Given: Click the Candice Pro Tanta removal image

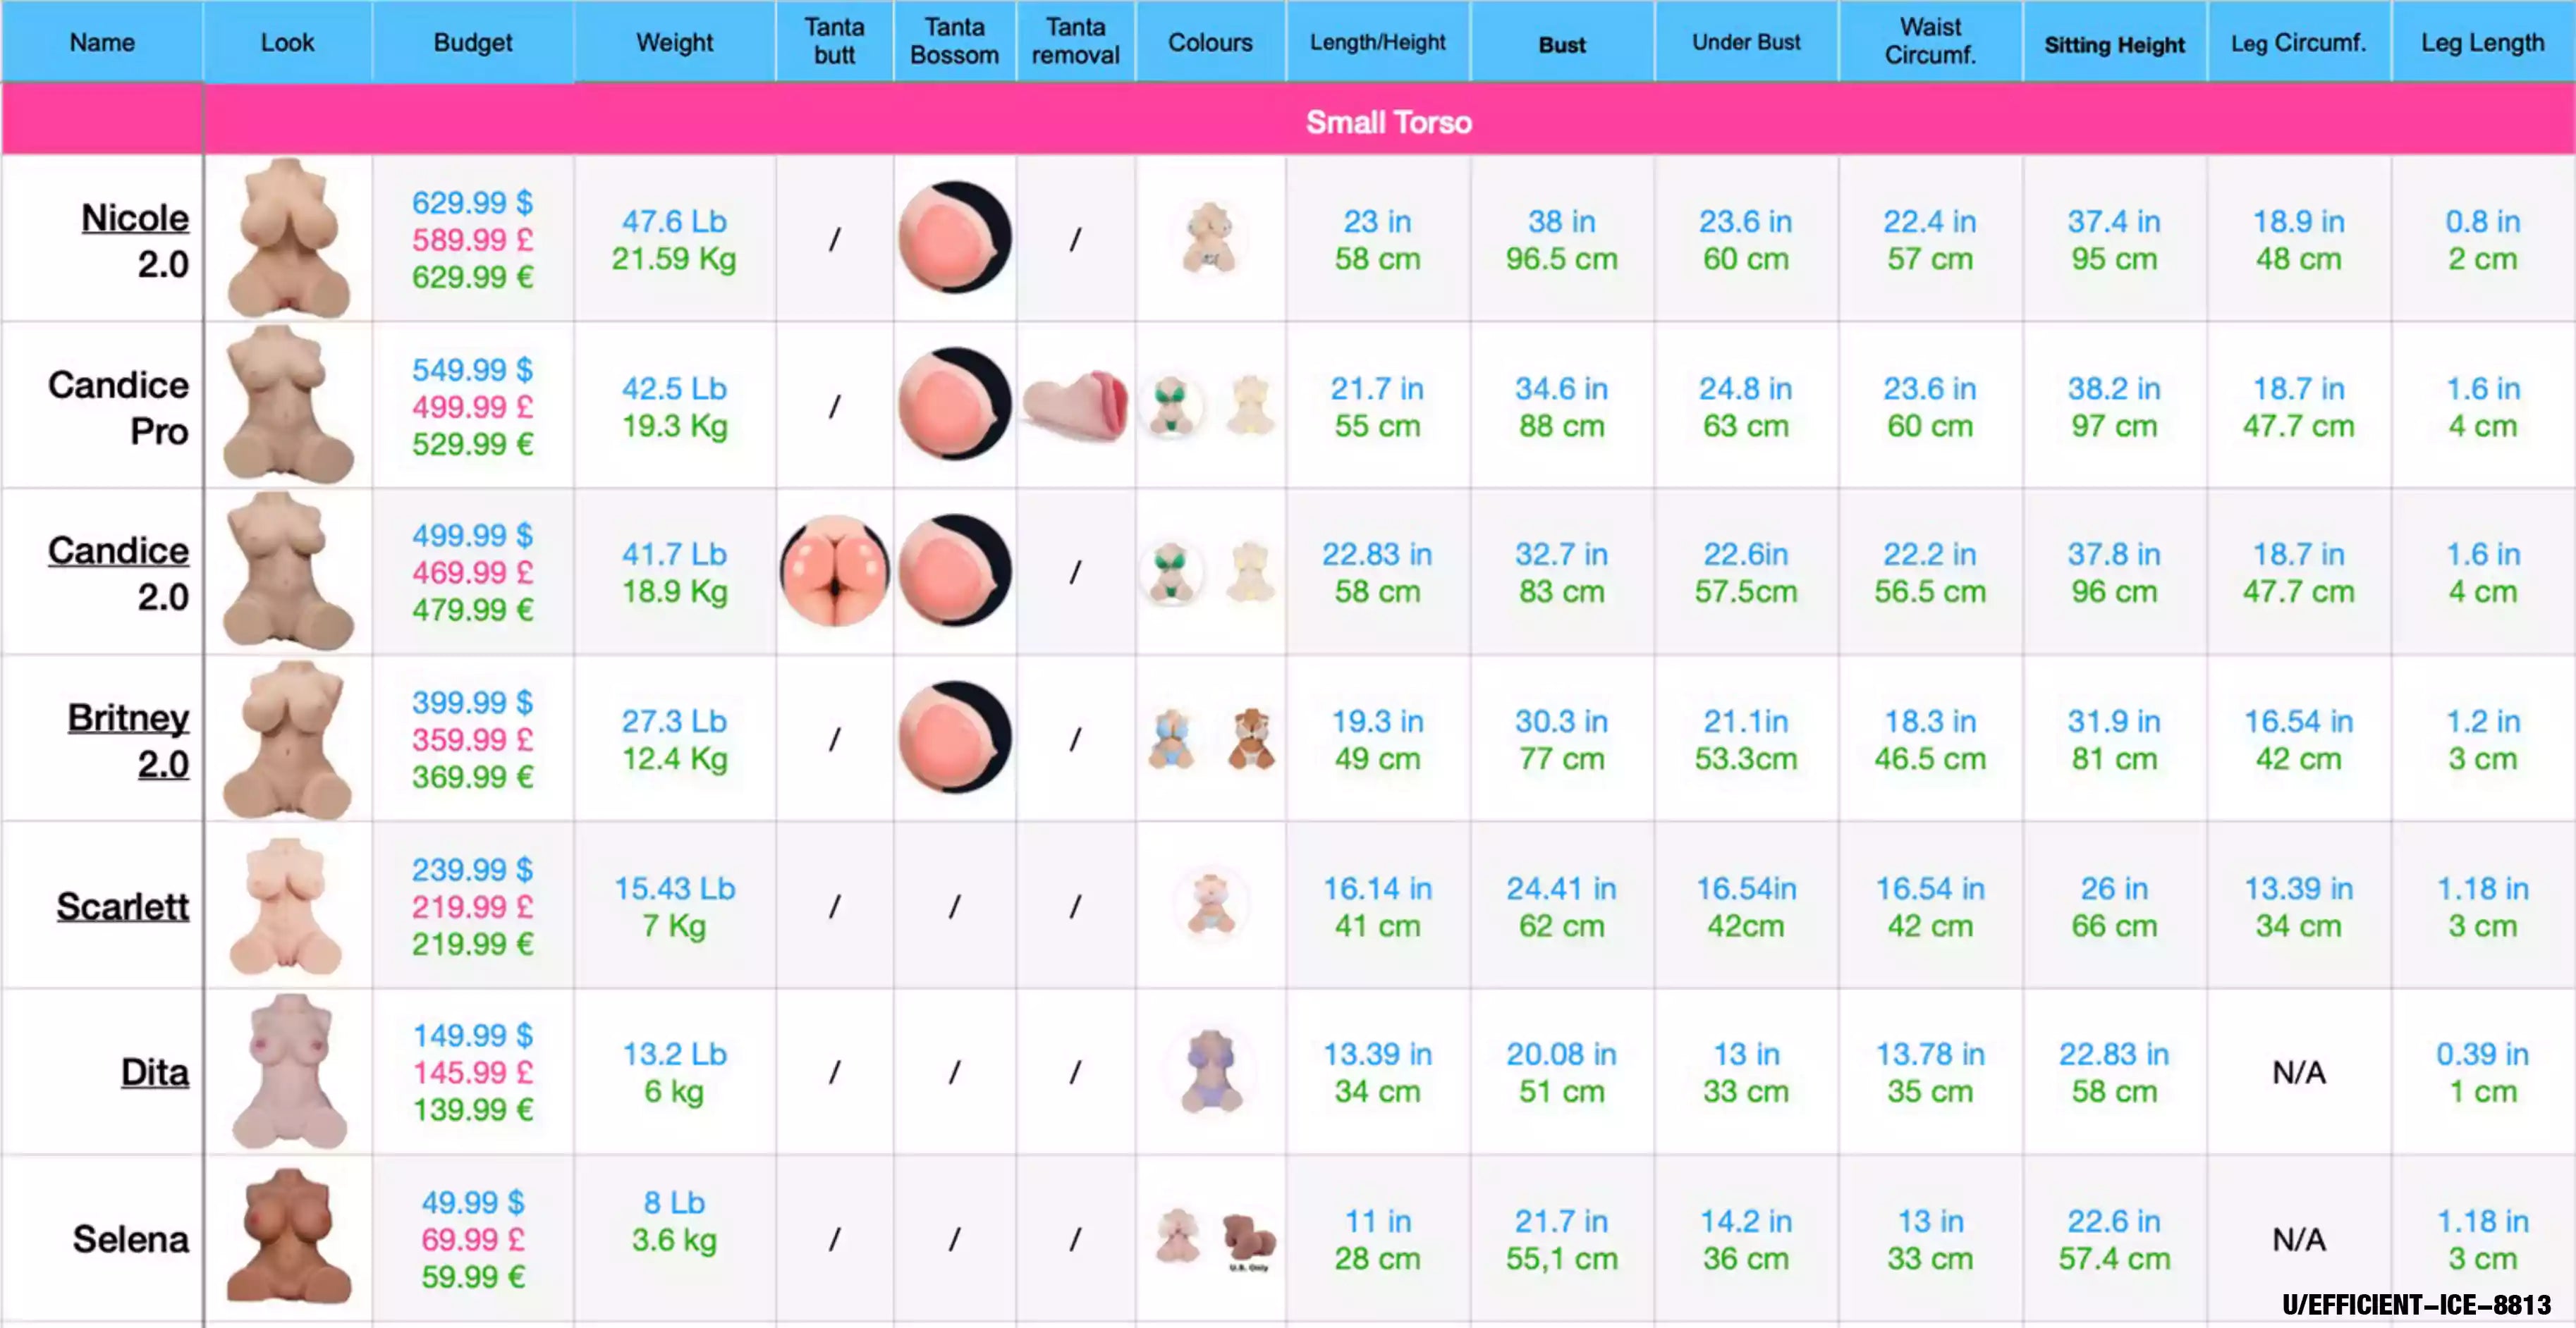Looking at the screenshot, I should 1075,406.
